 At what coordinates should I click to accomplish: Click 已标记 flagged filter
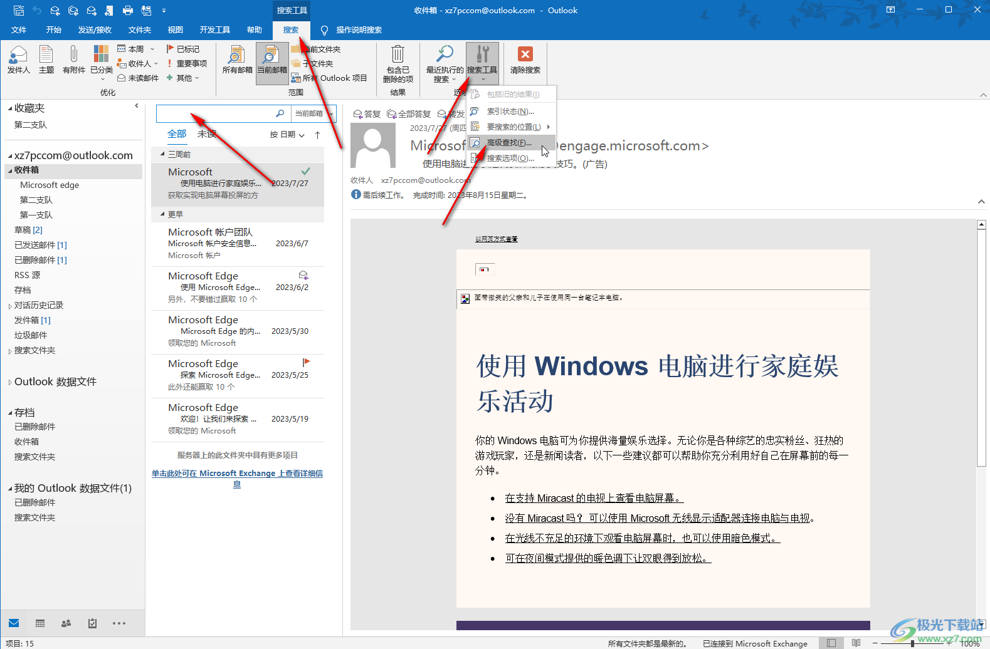point(182,49)
